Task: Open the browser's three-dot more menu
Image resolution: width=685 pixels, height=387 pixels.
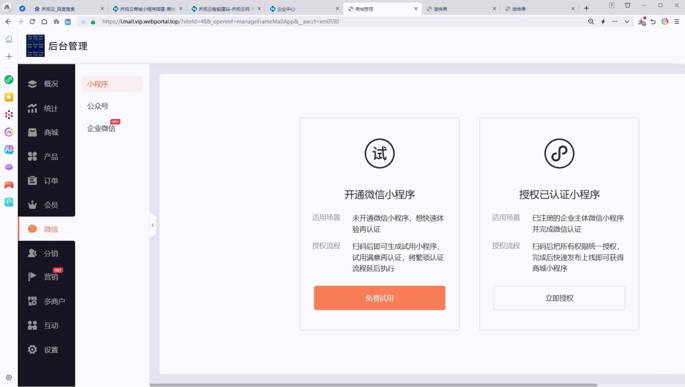Action: point(615,22)
